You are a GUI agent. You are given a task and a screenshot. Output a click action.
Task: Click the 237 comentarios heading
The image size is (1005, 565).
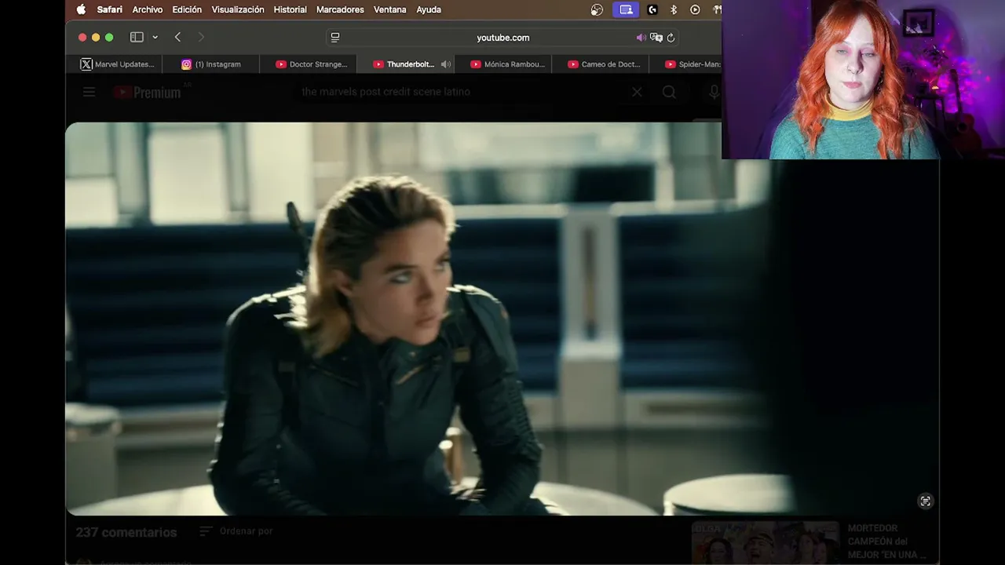pyautogui.click(x=126, y=532)
